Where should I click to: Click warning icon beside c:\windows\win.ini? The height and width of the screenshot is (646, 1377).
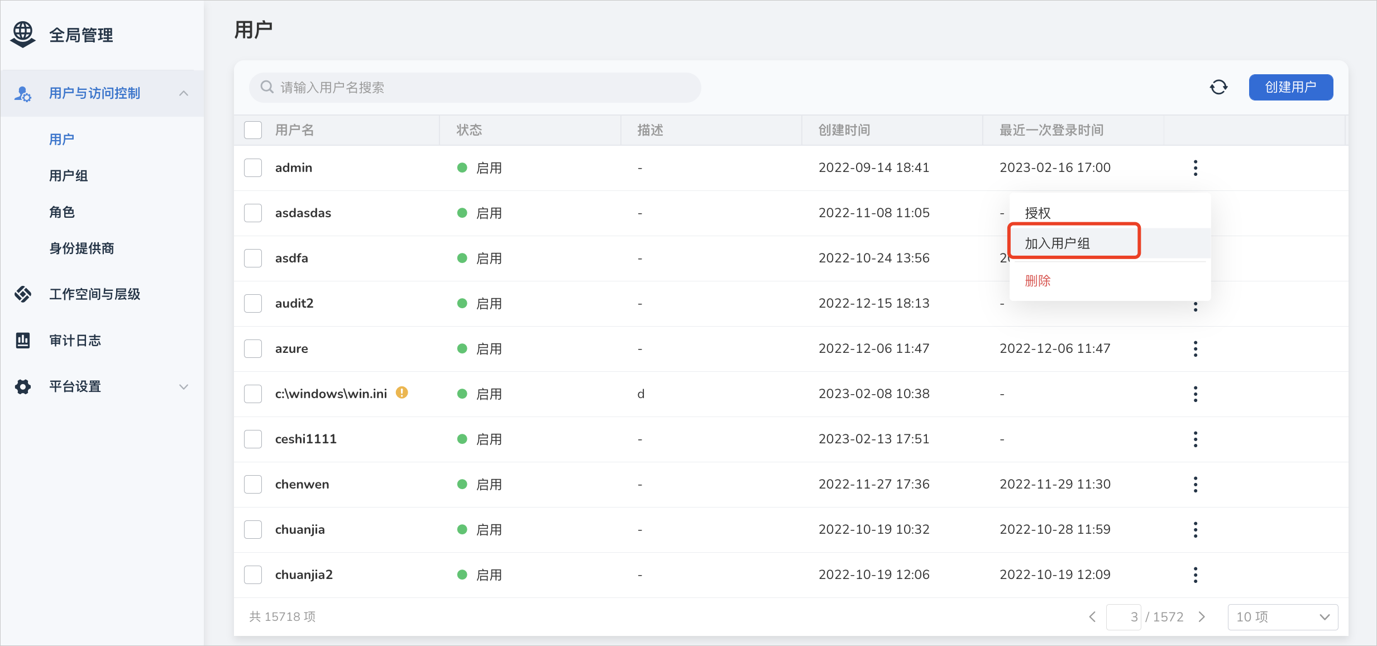[402, 393]
